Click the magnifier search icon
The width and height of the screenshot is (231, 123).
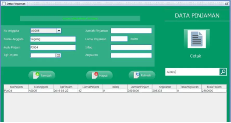tap(223, 72)
